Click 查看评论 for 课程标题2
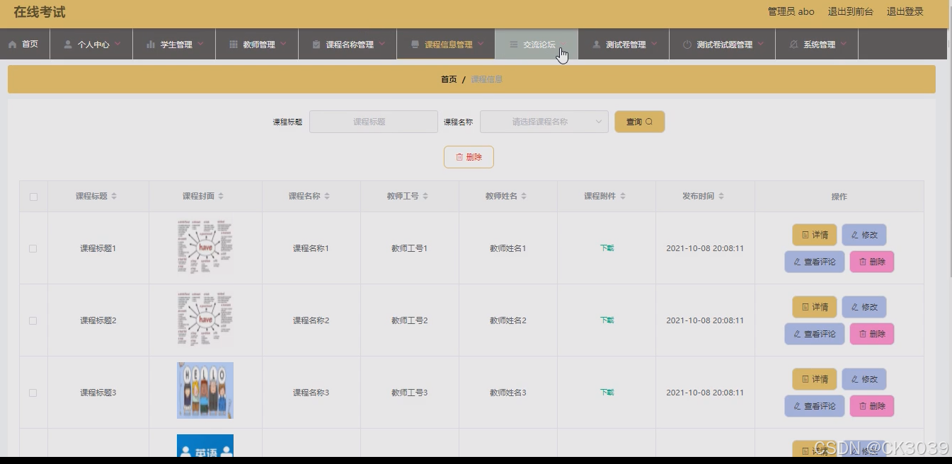Image resolution: width=952 pixels, height=464 pixels. click(x=815, y=334)
